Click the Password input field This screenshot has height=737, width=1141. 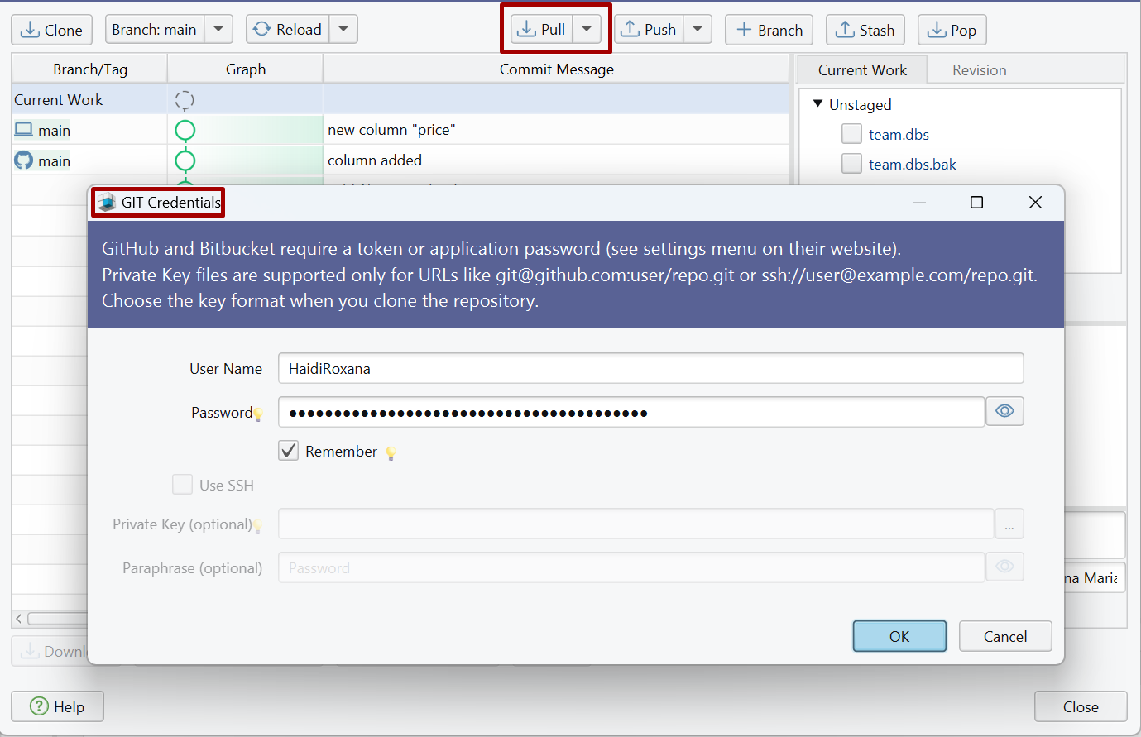[631, 412]
